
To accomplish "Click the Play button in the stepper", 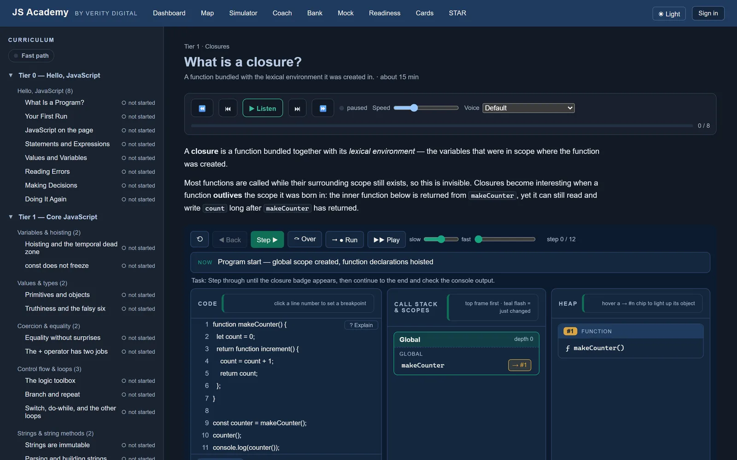I will 386,240.
